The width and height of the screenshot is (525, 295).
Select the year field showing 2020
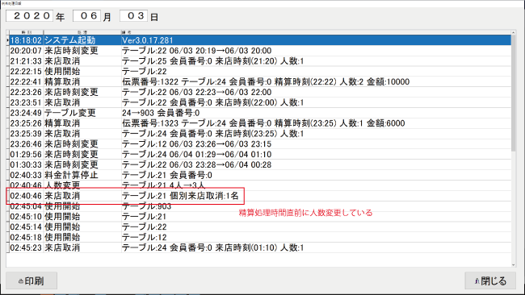(29, 15)
